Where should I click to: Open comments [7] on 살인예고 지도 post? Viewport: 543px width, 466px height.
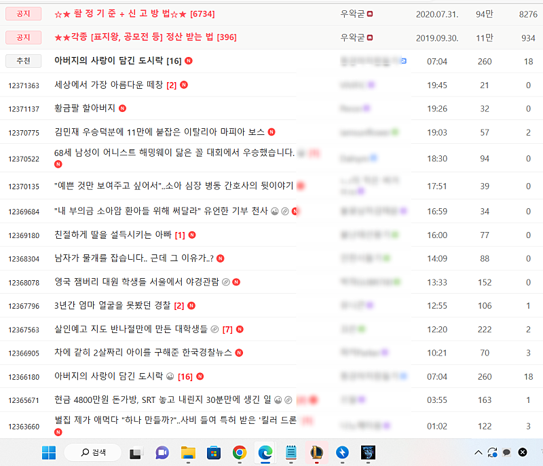(x=227, y=330)
